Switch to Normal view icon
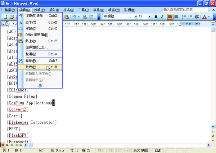The image size is (216, 153). pos(3,145)
